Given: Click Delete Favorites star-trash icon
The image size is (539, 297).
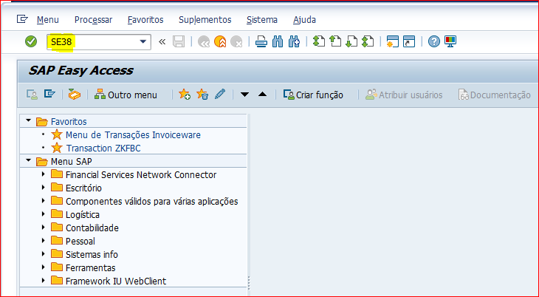Looking at the screenshot, I should click(202, 95).
